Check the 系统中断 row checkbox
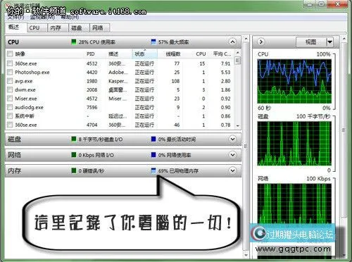Screen dimensions: 352x262 point(10,116)
